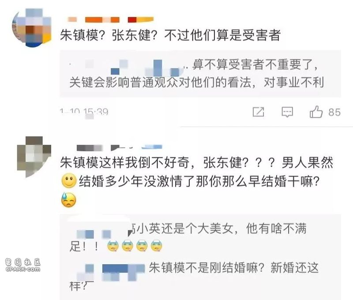This screenshot has width=353, height=300.
Task: Tap the repost icon under first comment
Action: click(x=258, y=112)
